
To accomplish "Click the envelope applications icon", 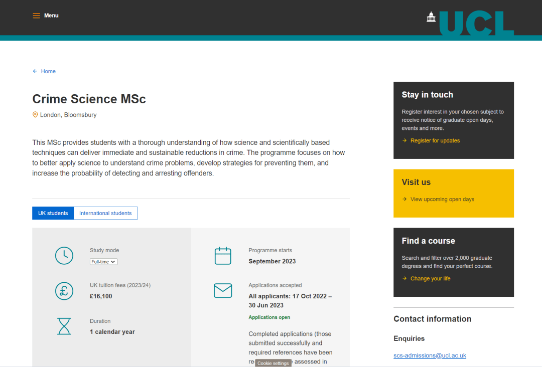I will [223, 291].
